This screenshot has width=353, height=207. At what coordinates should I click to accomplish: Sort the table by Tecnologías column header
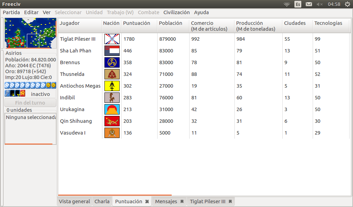pos(328,23)
